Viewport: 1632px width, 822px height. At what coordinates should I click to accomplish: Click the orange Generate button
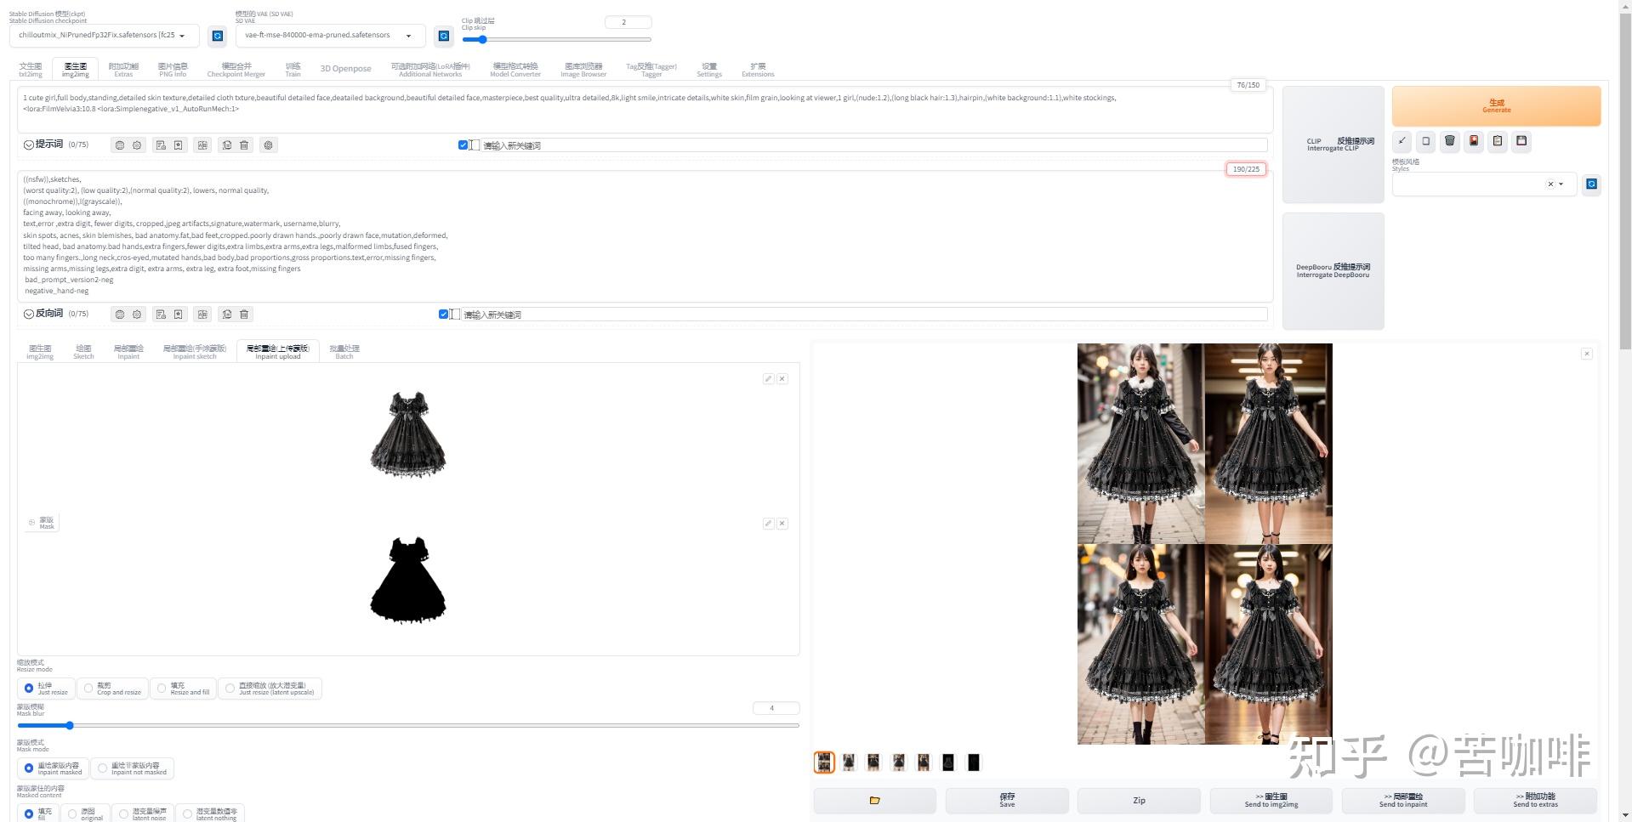coord(1495,105)
